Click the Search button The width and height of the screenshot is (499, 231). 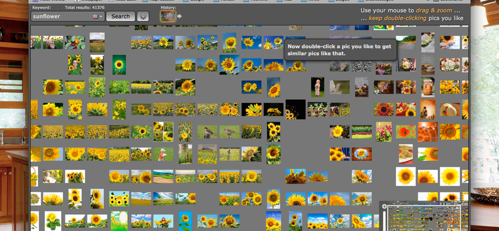120,16
